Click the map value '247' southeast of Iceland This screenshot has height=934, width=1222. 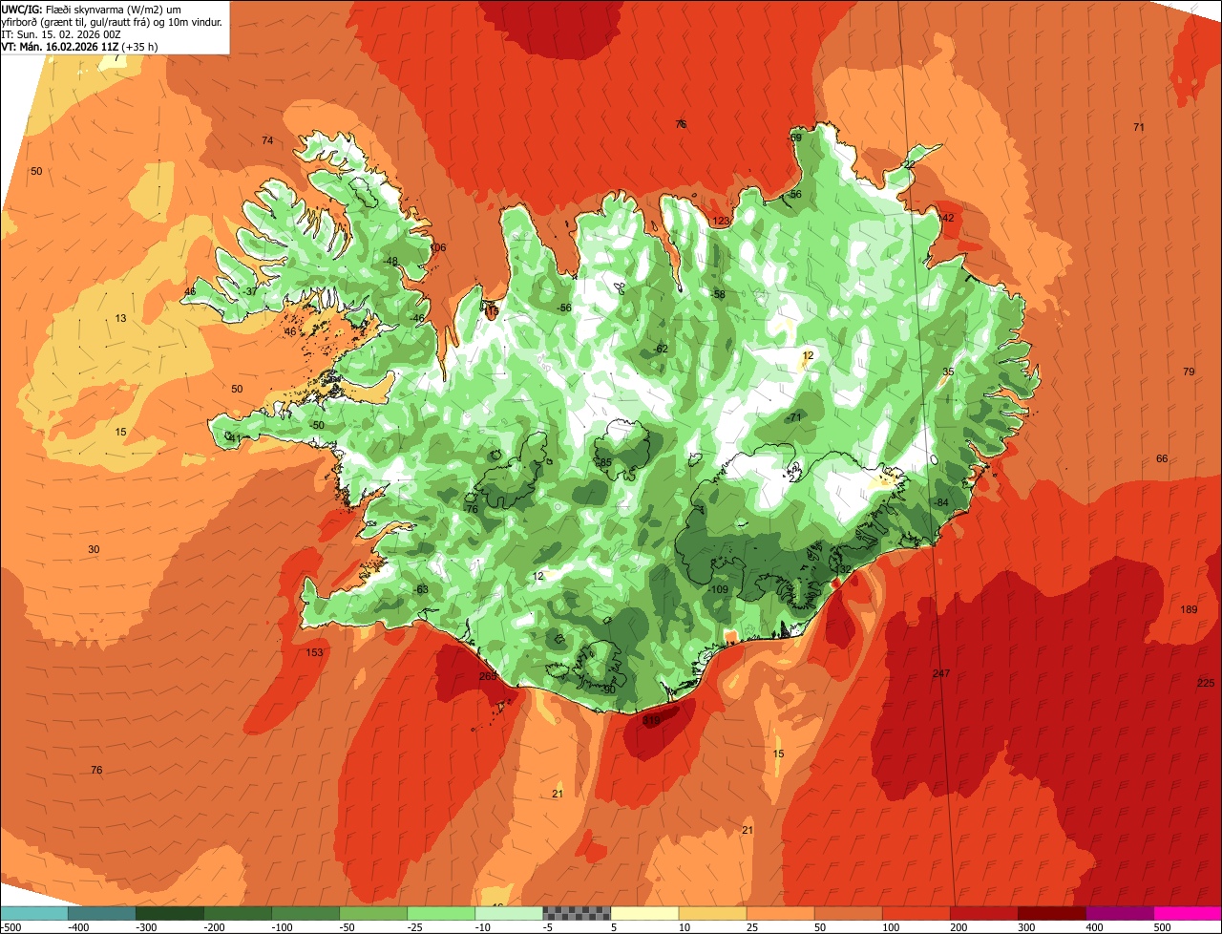pos(941,674)
